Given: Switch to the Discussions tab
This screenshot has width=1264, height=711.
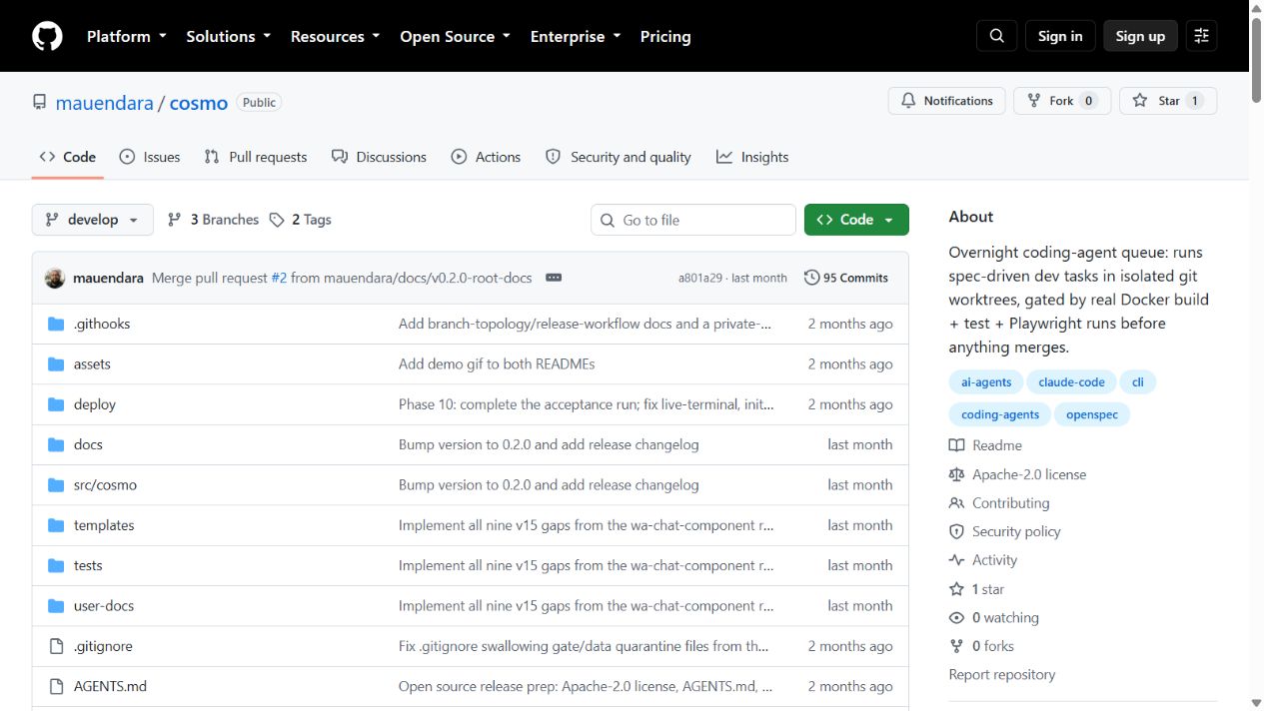Looking at the screenshot, I should [379, 157].
